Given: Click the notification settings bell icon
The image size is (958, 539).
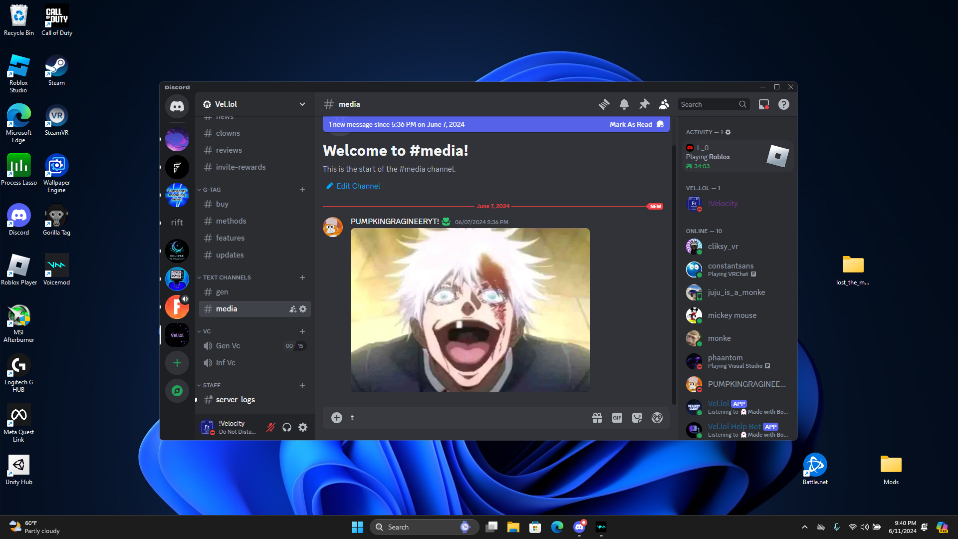Looking at the screenshot, I should coord(624,104).
